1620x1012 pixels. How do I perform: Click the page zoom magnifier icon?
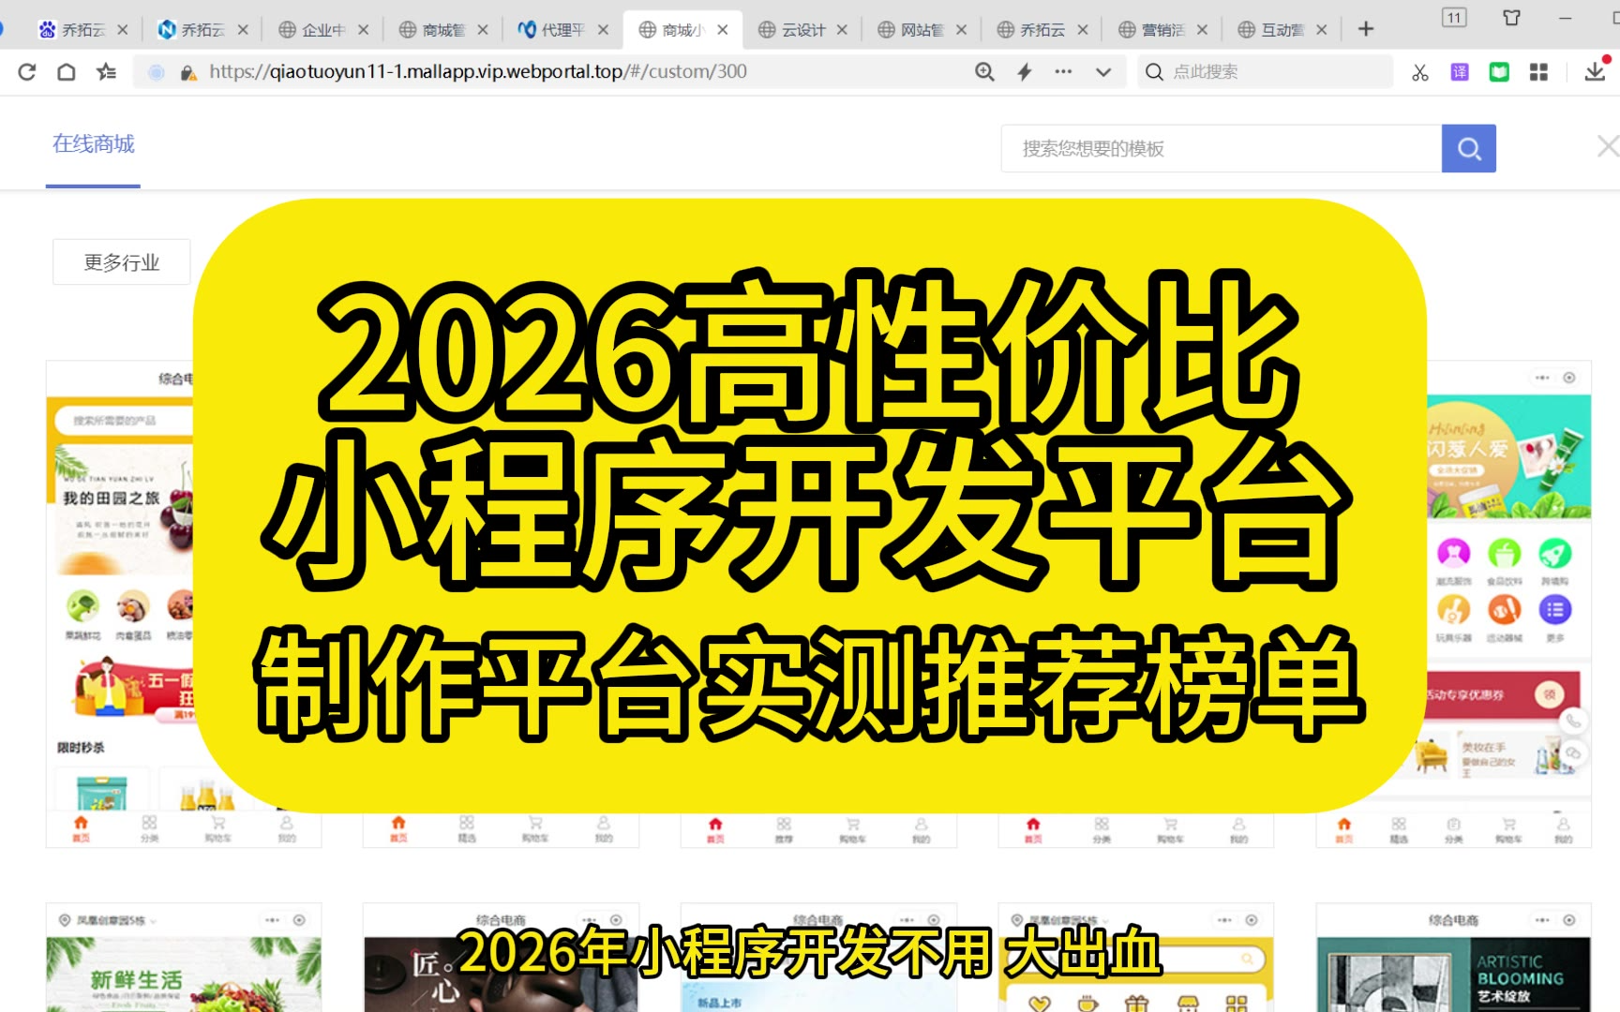984,72
